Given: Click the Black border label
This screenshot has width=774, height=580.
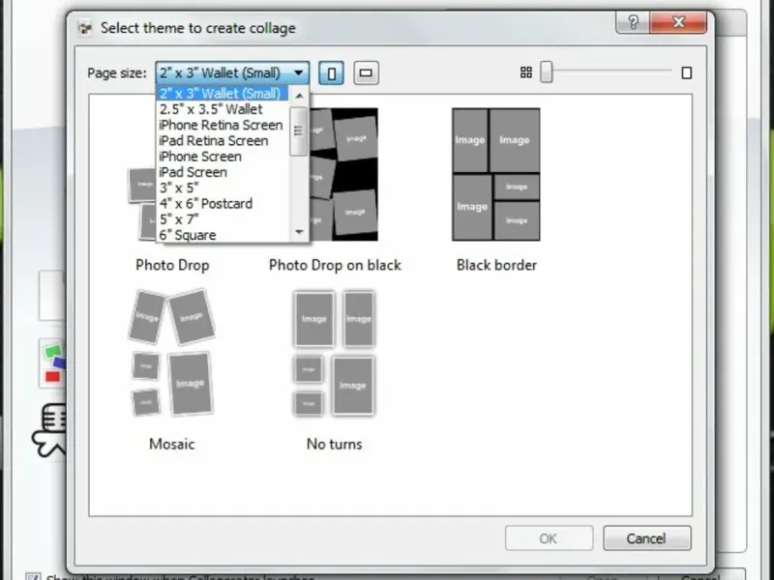Looking at the screenshot, I should (496, 265).
